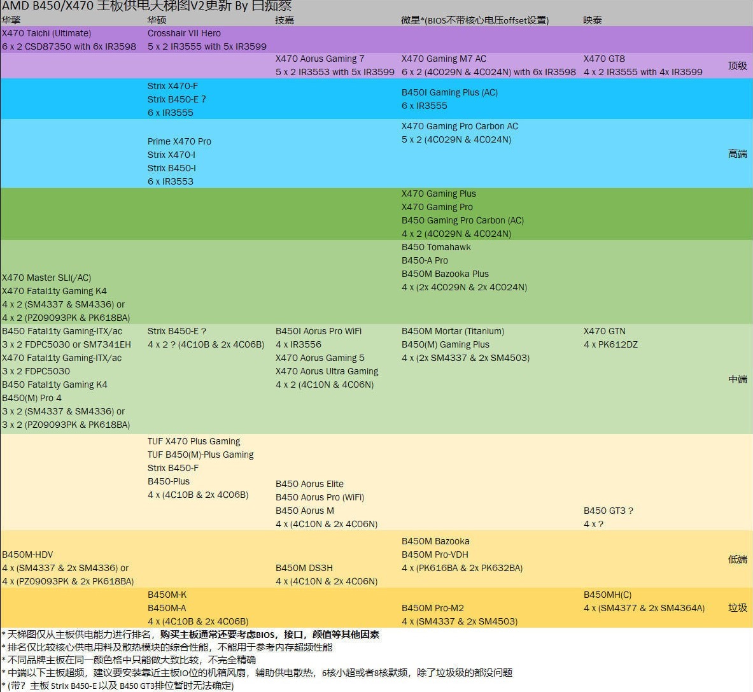Click the '低端' tier label
The height and width of the screenshot is (692, 753).
[737, 560]
